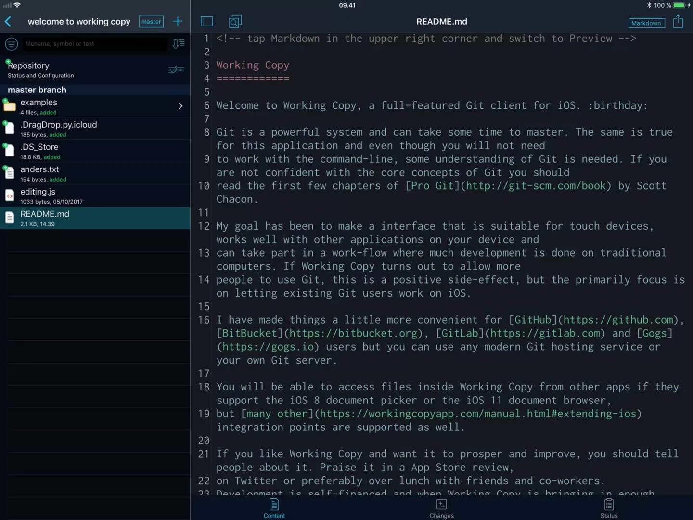Click the examples folder icon
The width and height of the screenshot is (693, 520).
click(x=10, y=106)
